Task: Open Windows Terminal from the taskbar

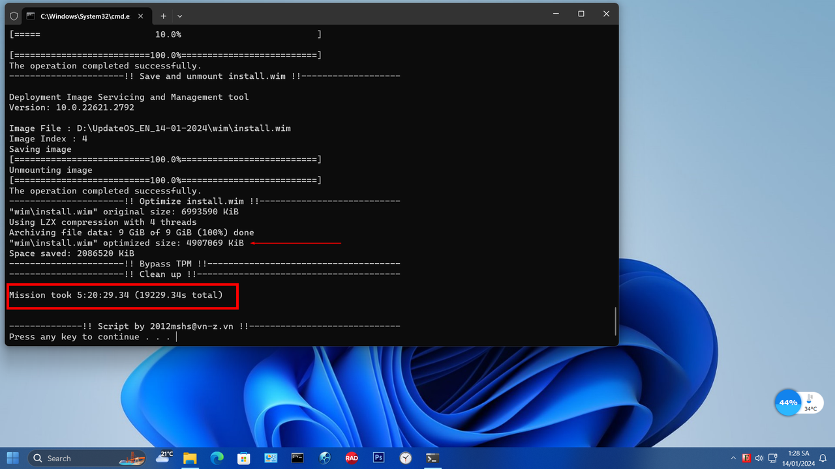Action: (x=433, y=458)
